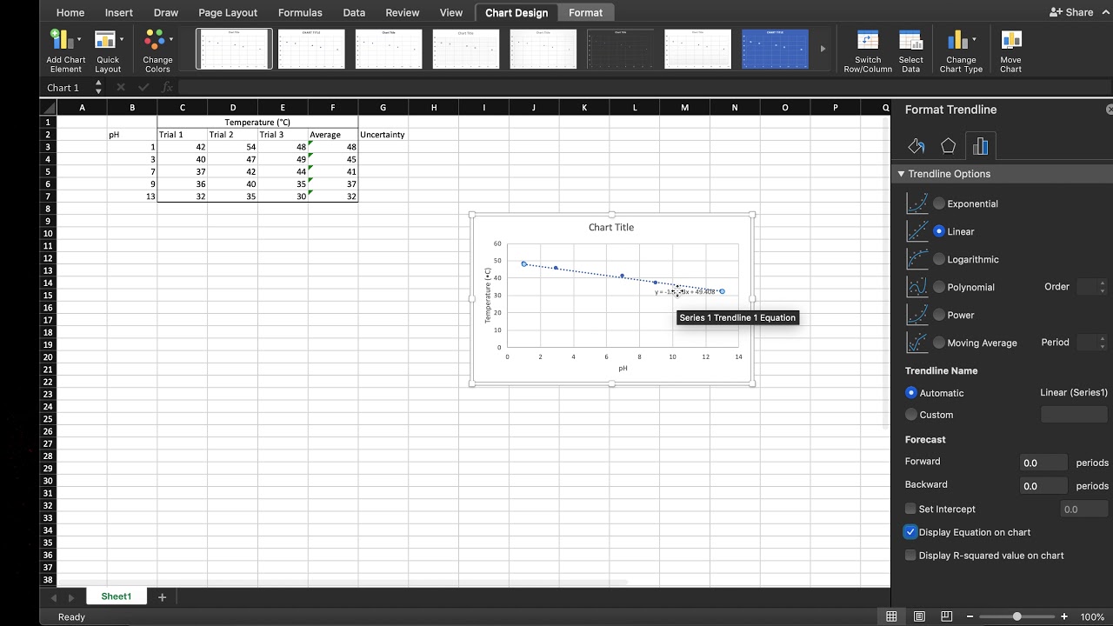Click the Polynomial trendline icon
The width and height of the screenshot is (1113, 626).
pos(916,287)
